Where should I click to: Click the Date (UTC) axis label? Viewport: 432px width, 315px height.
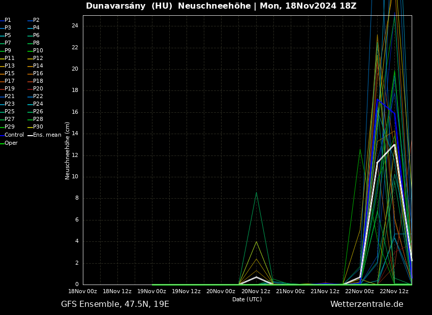point(247,300)
